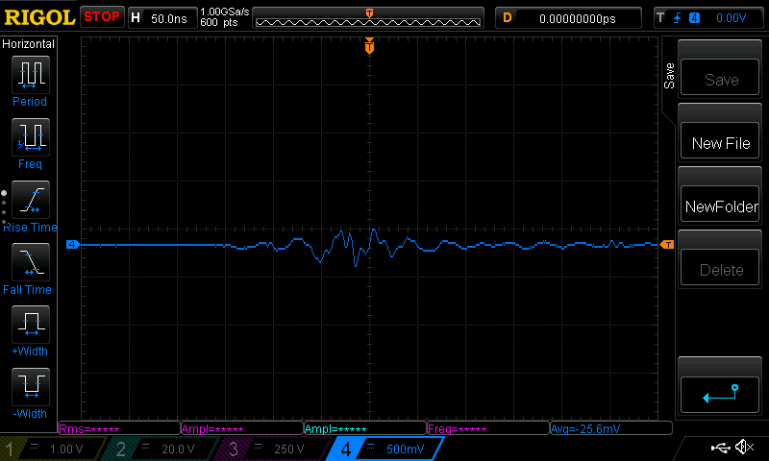Screen dimensions: 769x461
Task: Toggle channel 1 at 1.00 V
Action: pos(52,449)
